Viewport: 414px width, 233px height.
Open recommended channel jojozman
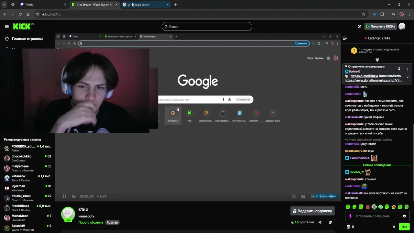click(27, 188)
